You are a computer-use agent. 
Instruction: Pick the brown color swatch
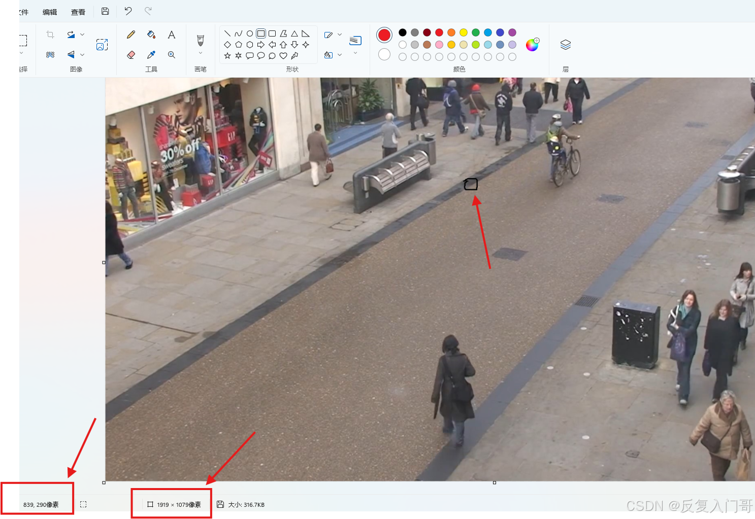click(427, 45)
